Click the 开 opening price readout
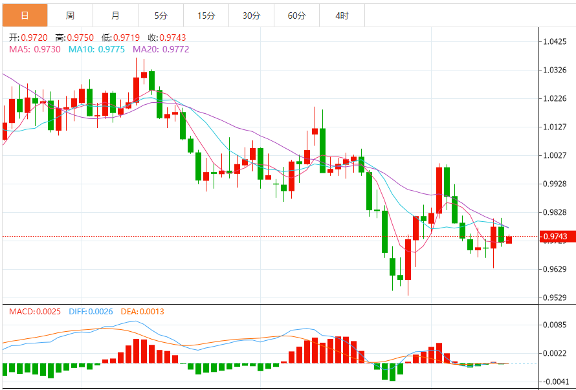 [x=28, y=38]
